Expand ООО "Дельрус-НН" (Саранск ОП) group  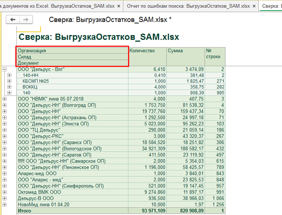click(4, 142)
